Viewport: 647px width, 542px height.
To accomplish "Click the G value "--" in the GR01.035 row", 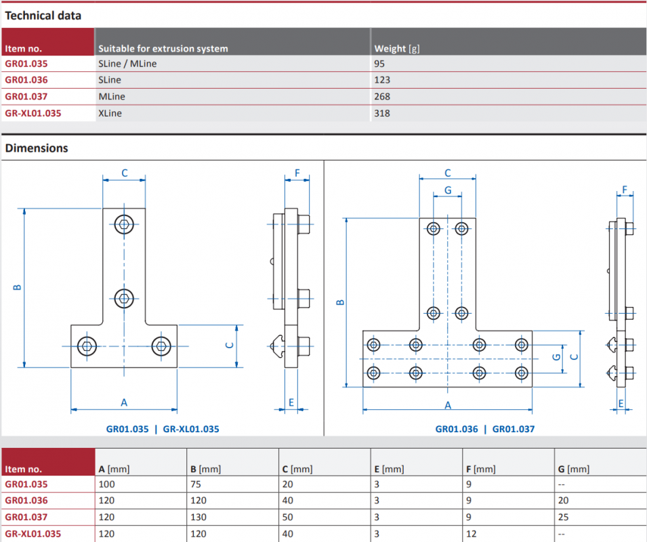I will [561, 484].
